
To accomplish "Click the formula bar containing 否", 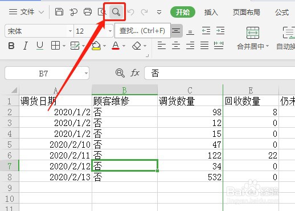I will point(220,73).
